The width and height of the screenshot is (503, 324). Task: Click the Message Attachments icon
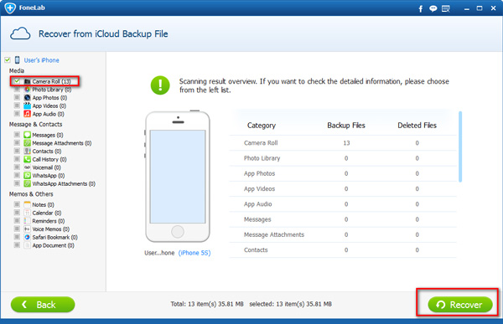pos(28,143)
